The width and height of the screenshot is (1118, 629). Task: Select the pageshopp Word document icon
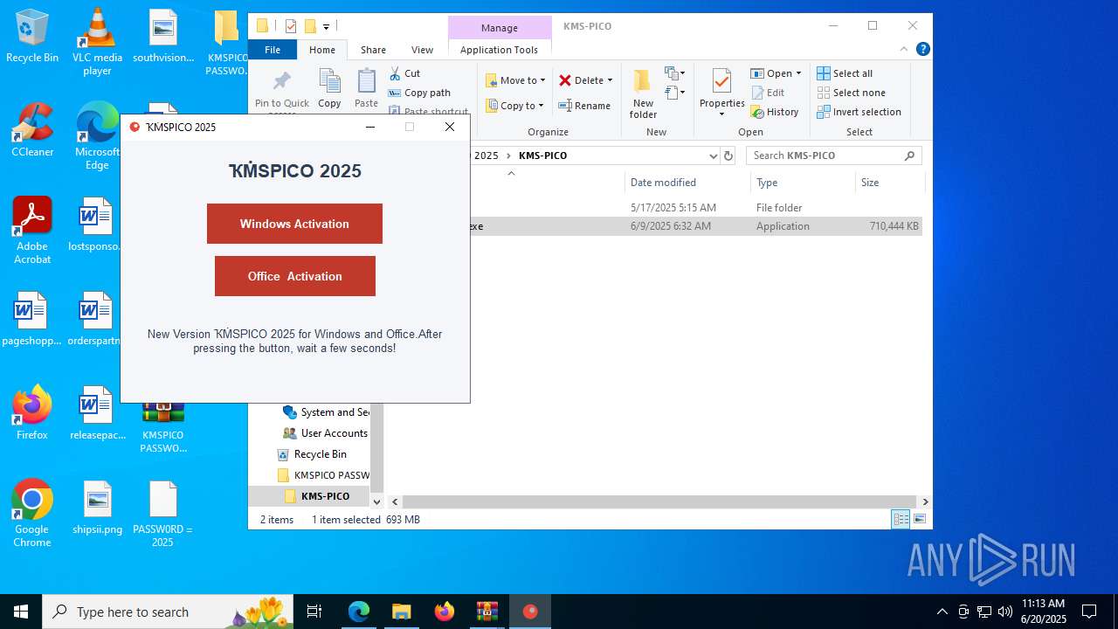pos(32,319)
